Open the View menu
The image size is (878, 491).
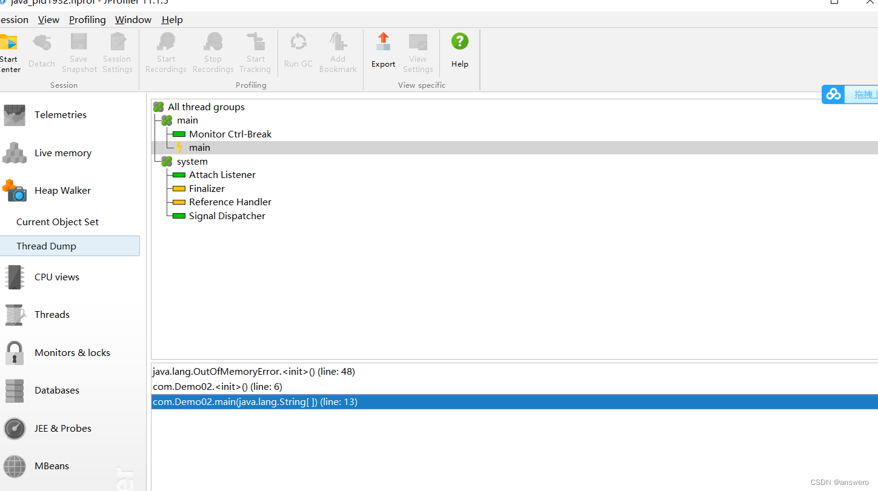(48, 20)
